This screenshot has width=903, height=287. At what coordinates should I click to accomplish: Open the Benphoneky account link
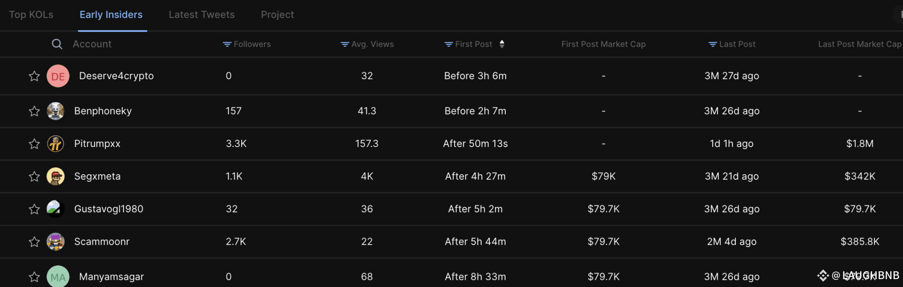click(103, 111)
